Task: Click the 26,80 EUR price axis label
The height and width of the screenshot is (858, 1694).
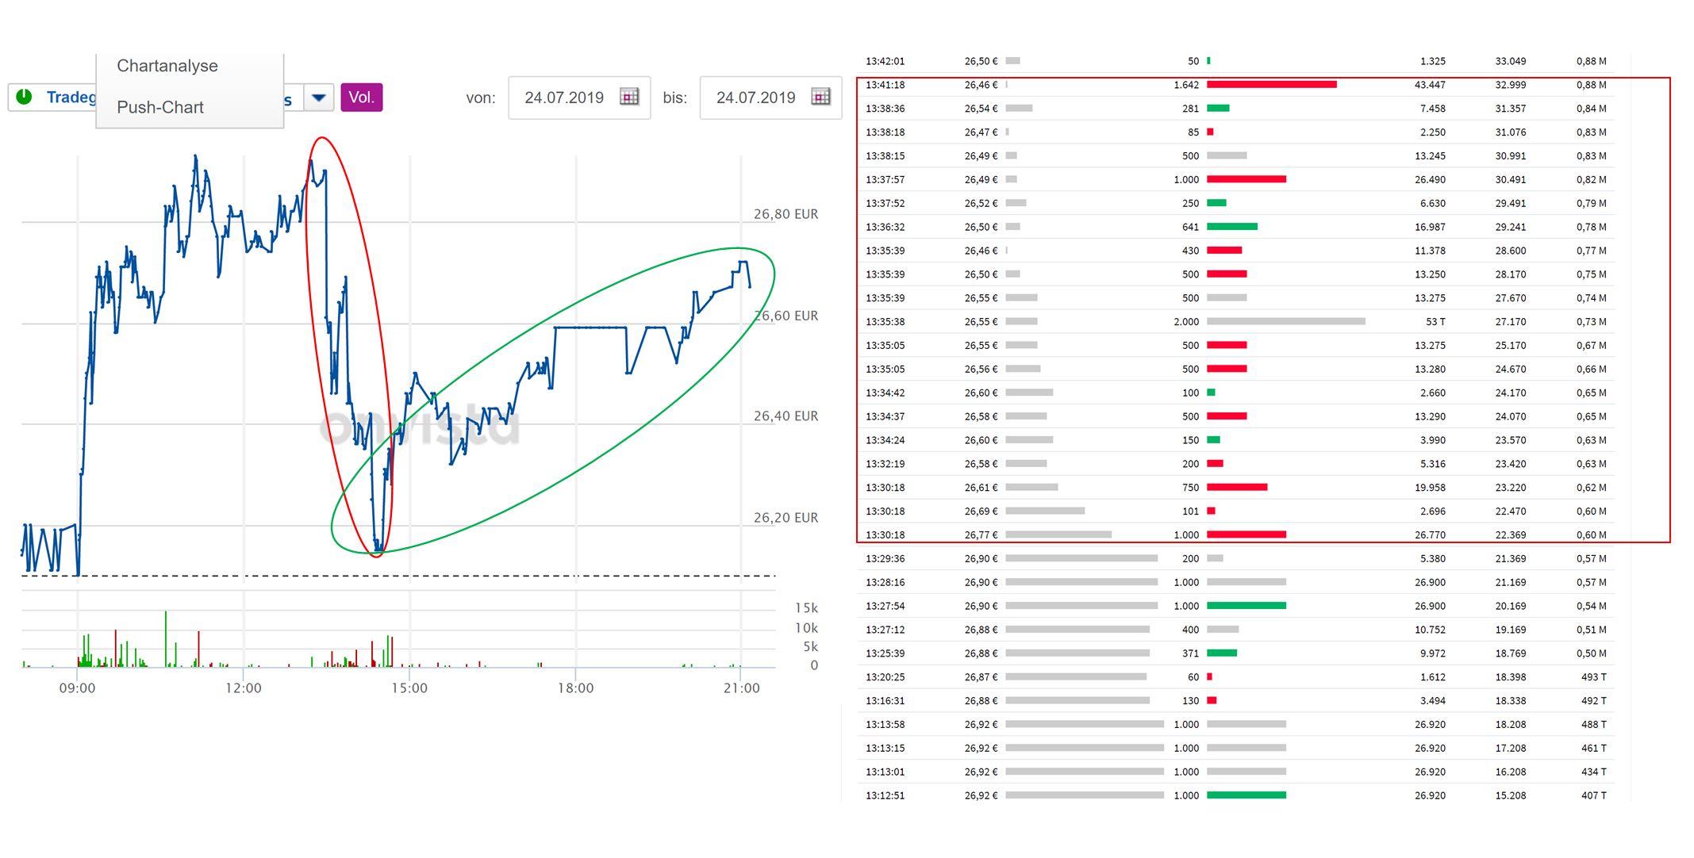Action: point(786,214)
